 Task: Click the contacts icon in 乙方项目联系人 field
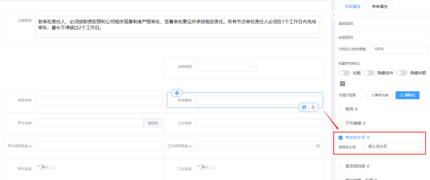(x=318, y=146)
